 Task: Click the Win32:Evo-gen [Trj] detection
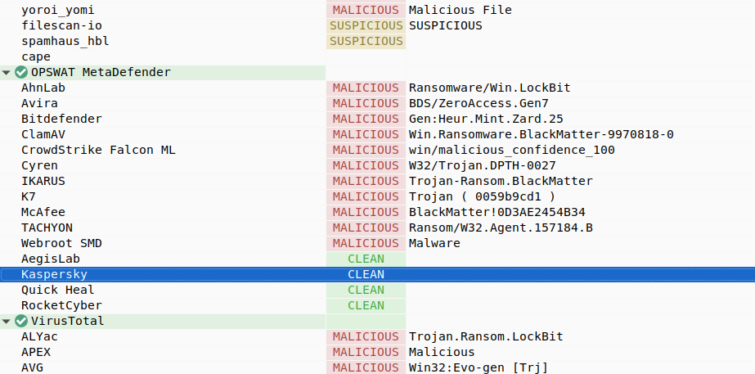click(479, 367)
